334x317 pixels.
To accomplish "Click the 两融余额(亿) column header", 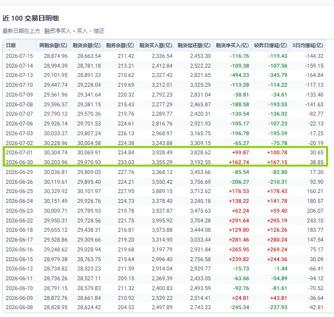I will tap(53, 45).
